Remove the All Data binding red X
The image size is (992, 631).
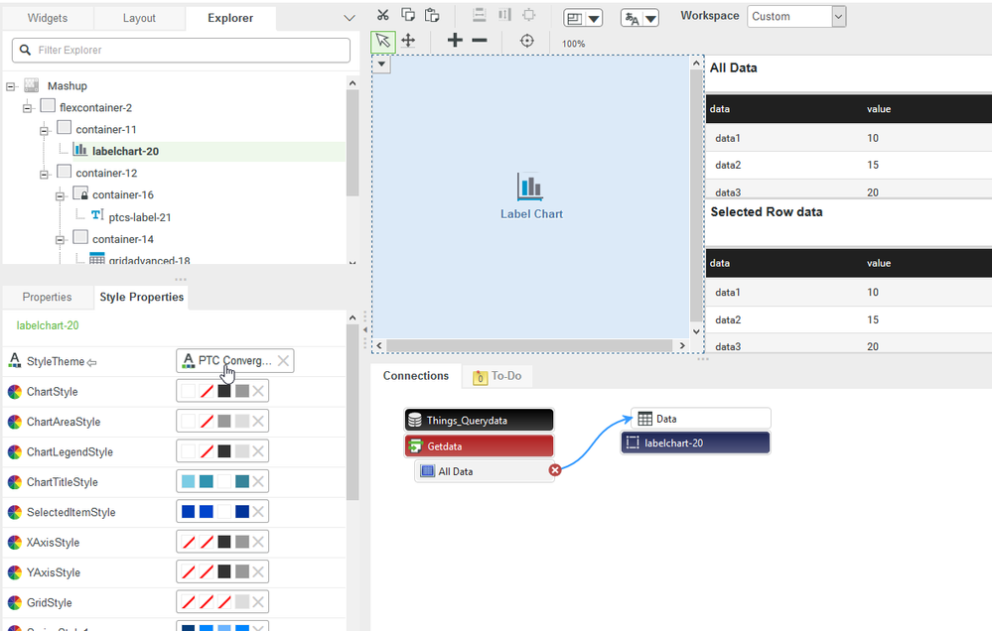555,469
